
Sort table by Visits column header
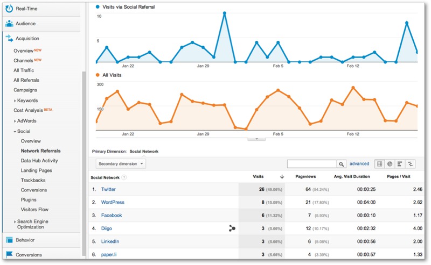pos(258,176)
